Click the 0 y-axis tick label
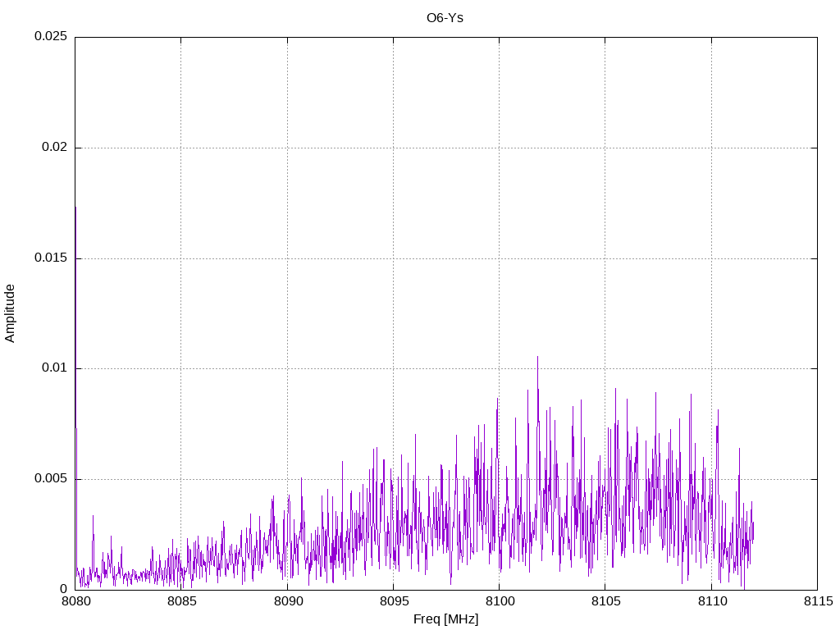The height and width of the screenshot is (630, 840). tap(63, 589)
